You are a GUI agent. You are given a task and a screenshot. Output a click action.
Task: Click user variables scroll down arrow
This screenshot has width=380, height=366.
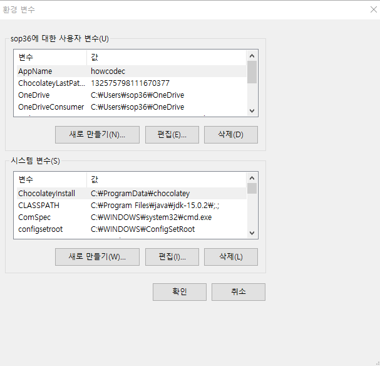(252, 111)
